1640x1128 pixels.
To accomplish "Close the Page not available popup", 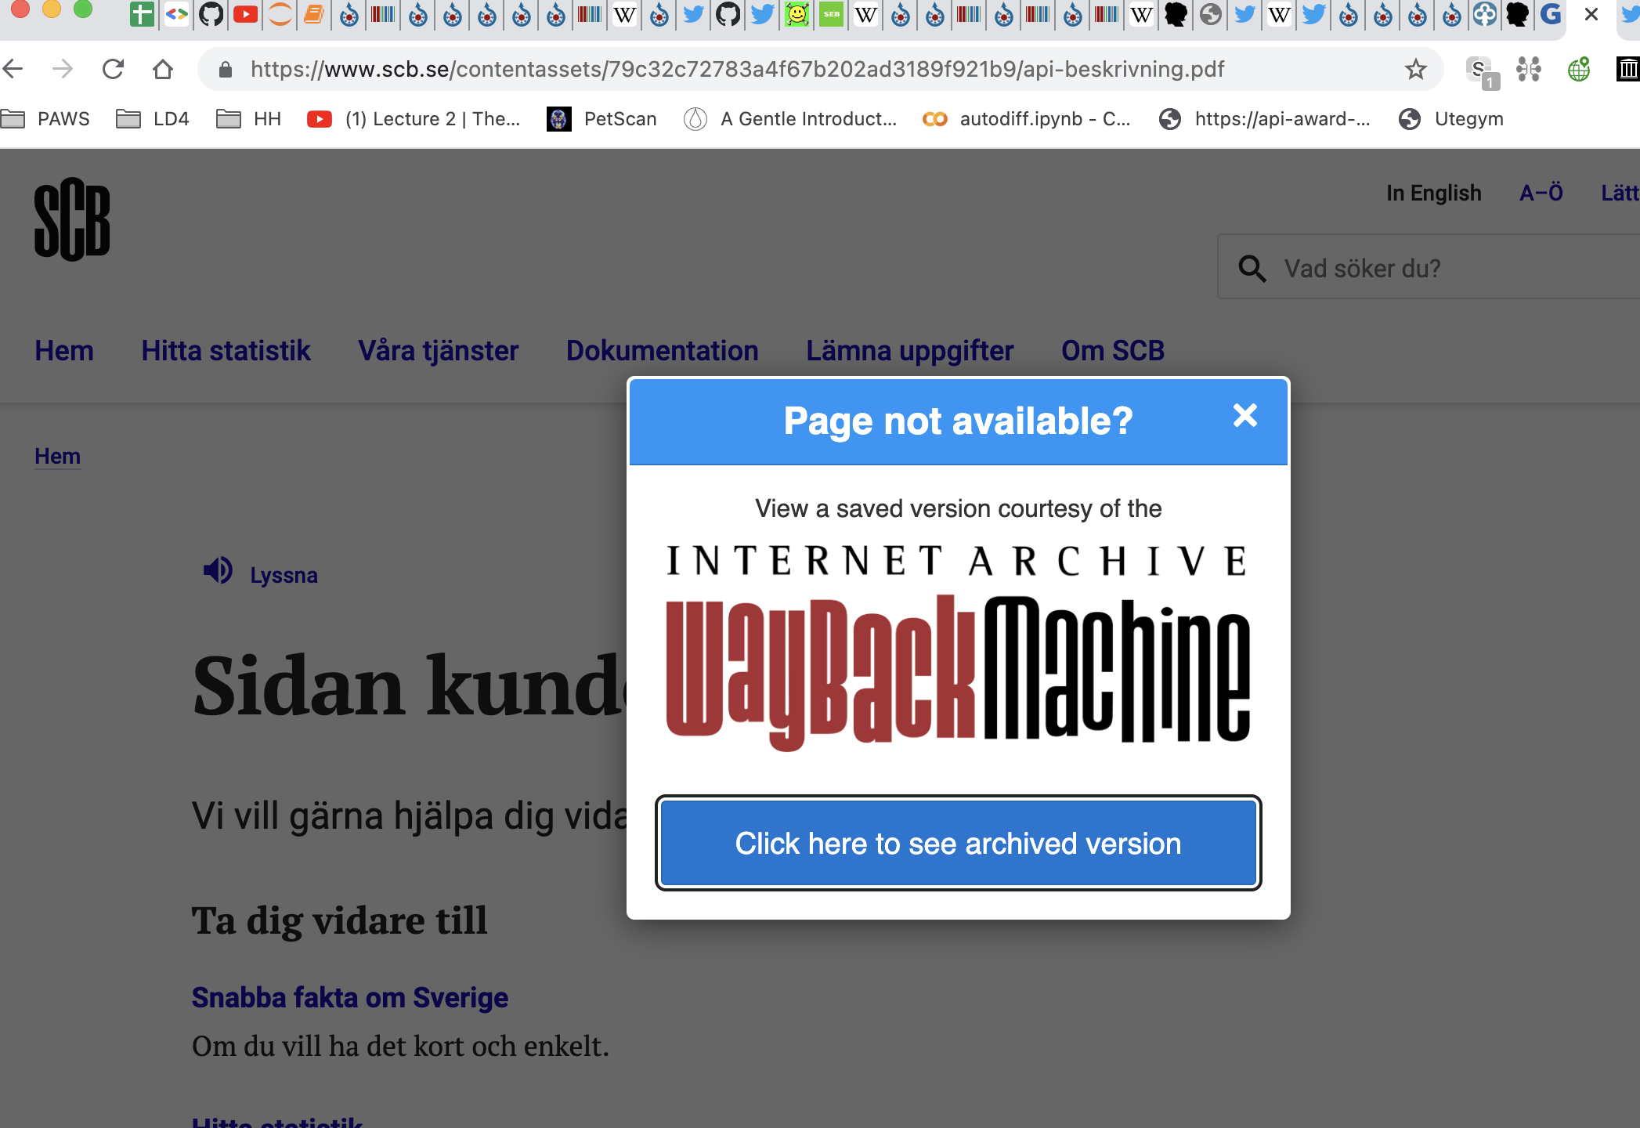I will click(1244, 415).
